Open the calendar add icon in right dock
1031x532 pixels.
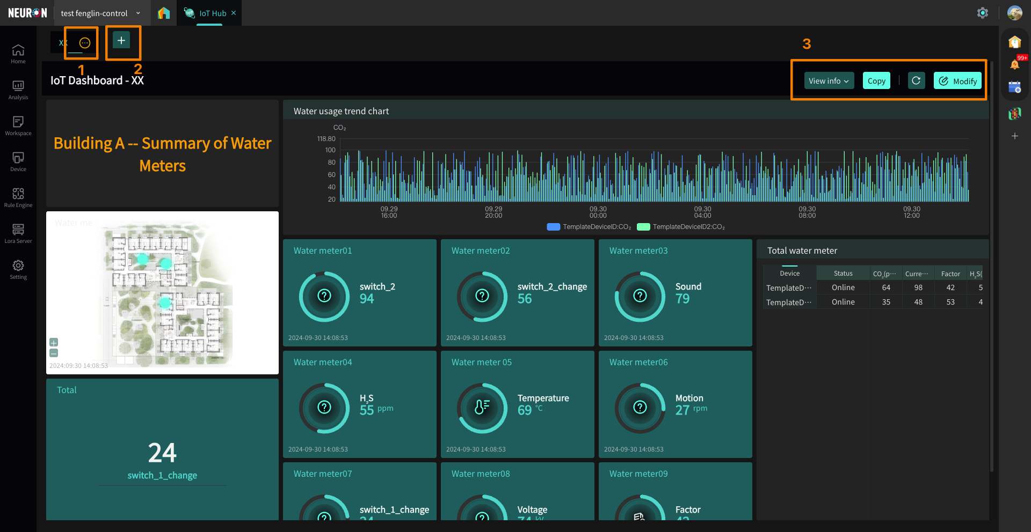1015,87
